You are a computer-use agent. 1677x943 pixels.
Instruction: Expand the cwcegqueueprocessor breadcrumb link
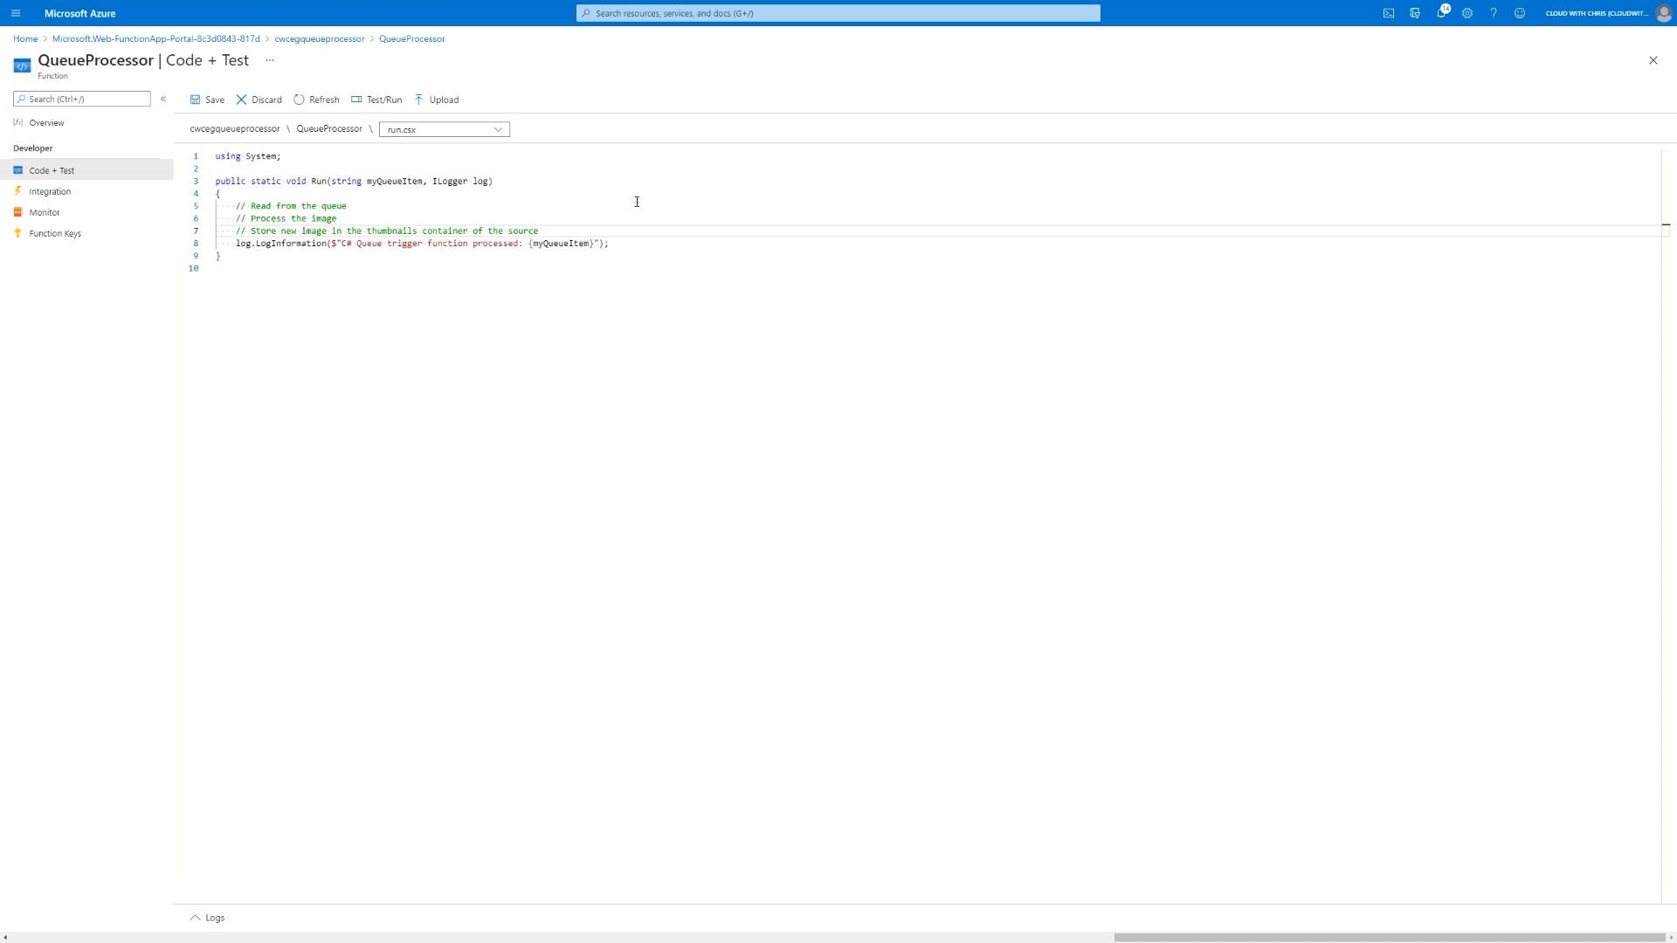pos(321,38)
